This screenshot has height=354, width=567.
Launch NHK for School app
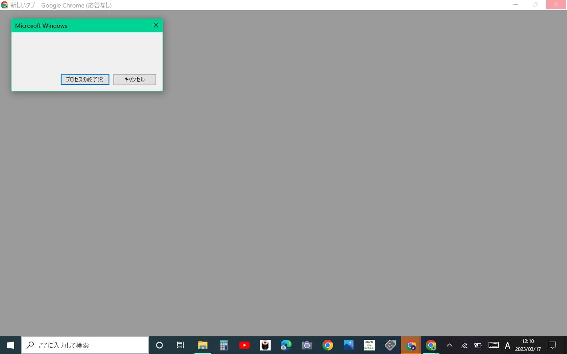pos(369,345)
